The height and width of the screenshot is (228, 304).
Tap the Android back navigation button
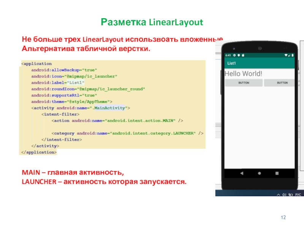point(242,173)
